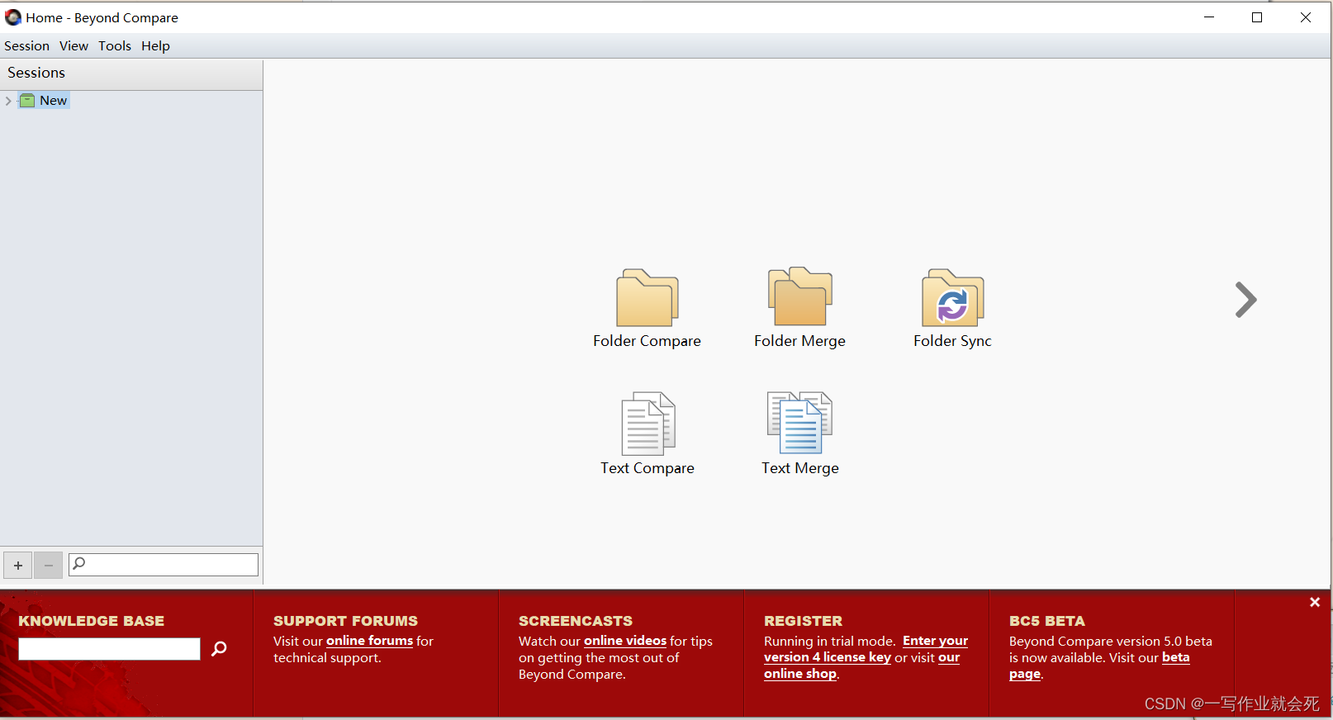Click the Text Merge label text
The width and height of the screenshot is (1333, 720).
click(x=799, y=468)
